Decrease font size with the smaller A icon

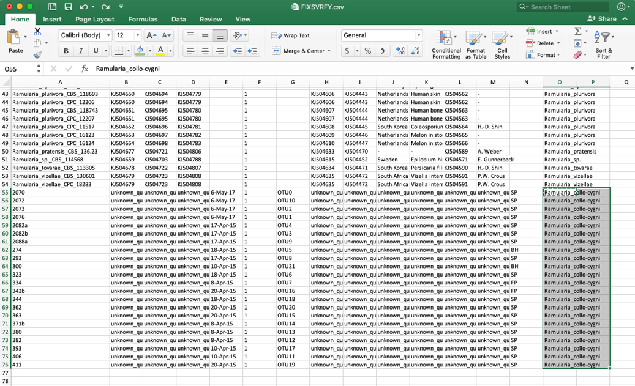pyautogui.click(x=167, y=35)
